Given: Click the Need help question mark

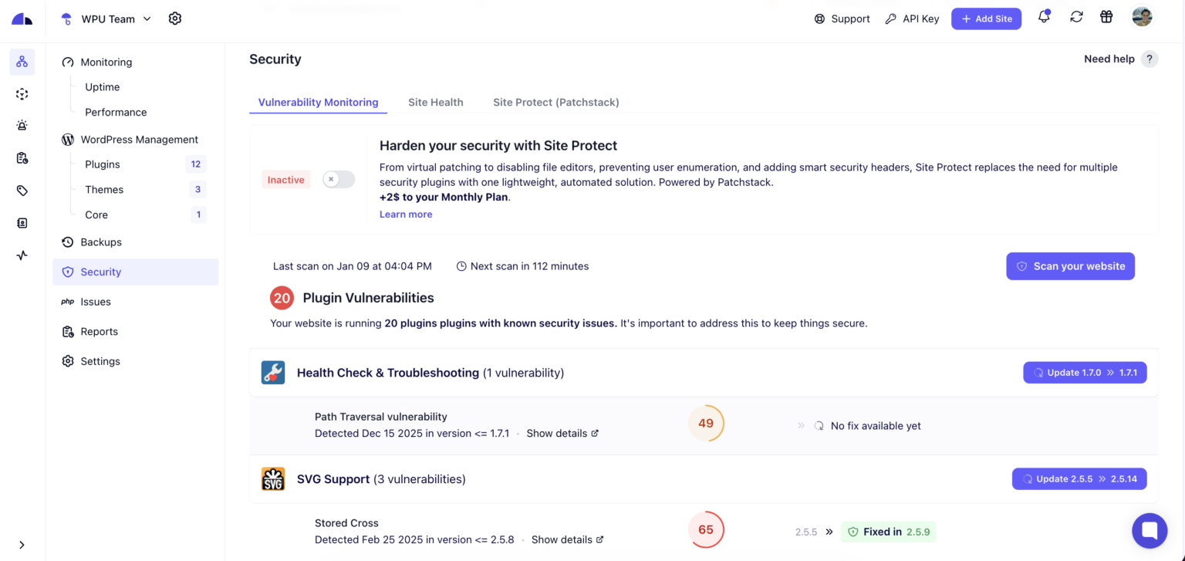Looking at the screenshot, I should click(x=1150, y=59).
